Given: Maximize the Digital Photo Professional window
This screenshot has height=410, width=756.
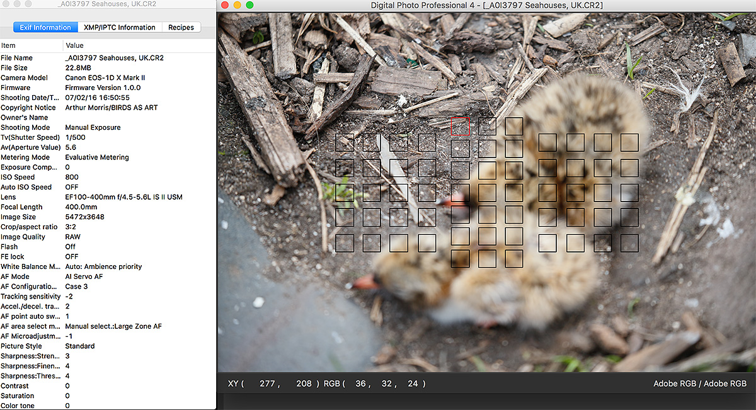Looking at the screenshot, I should click(x=249, y=5).
